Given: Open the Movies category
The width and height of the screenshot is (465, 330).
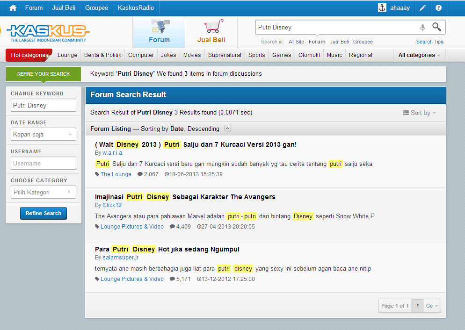Looking at the screenshot, I should point(192,55).
